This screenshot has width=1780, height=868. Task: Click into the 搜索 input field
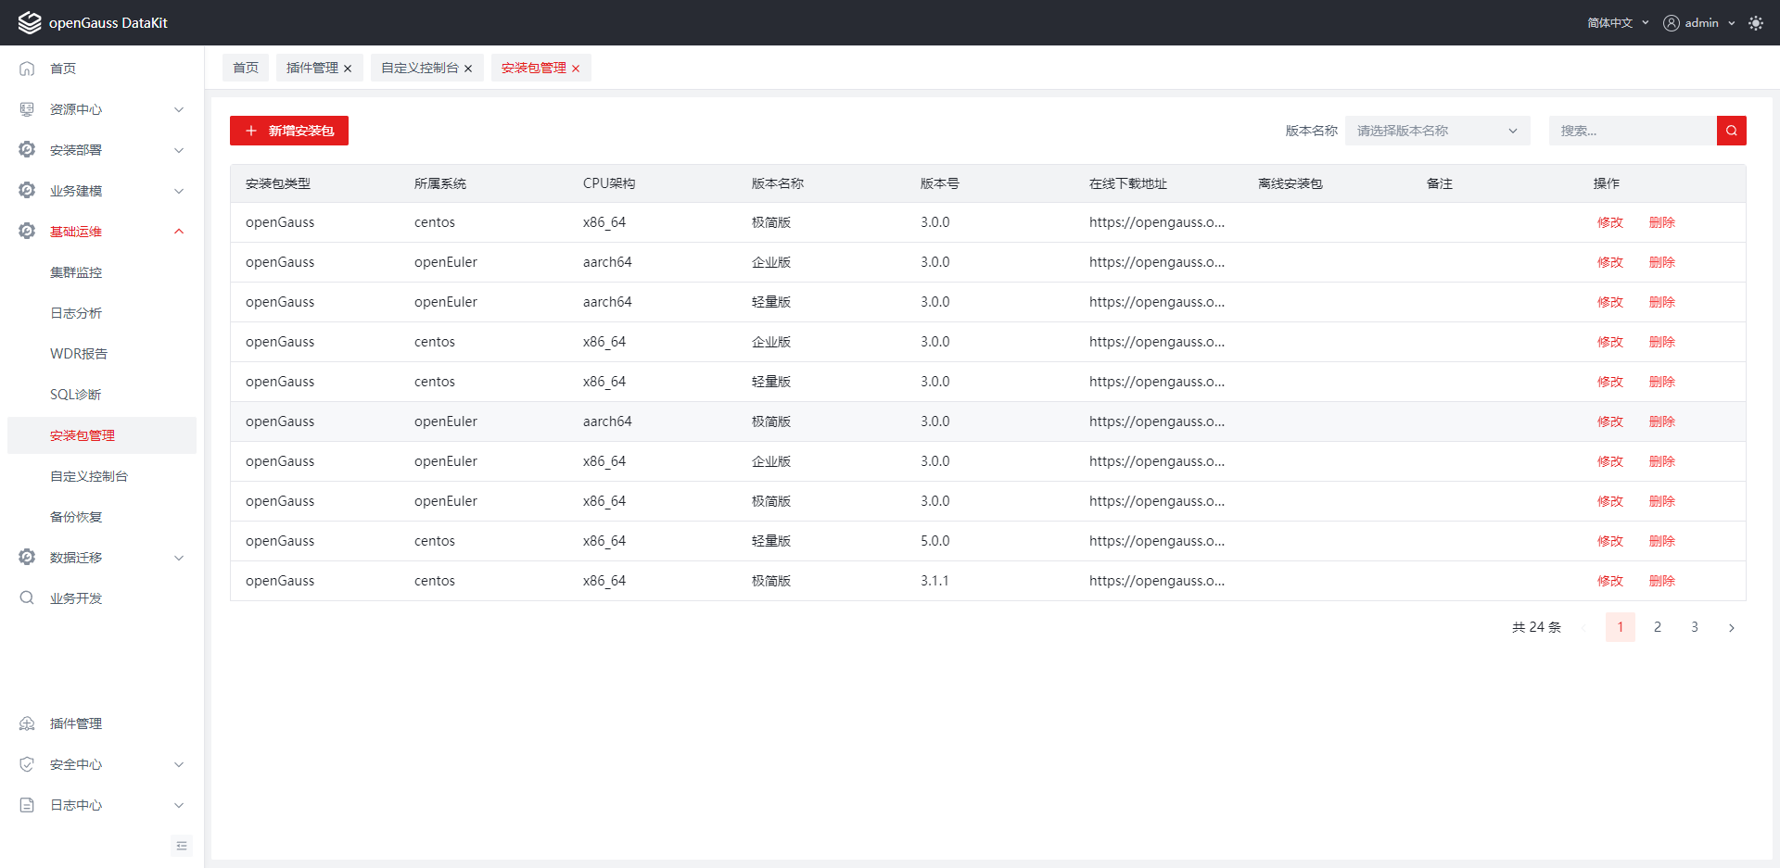[1632, 131]
